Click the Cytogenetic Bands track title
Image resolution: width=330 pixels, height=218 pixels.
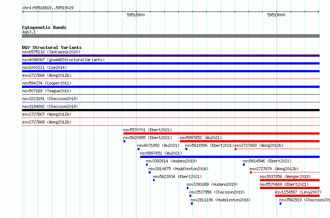pos(44,27)
